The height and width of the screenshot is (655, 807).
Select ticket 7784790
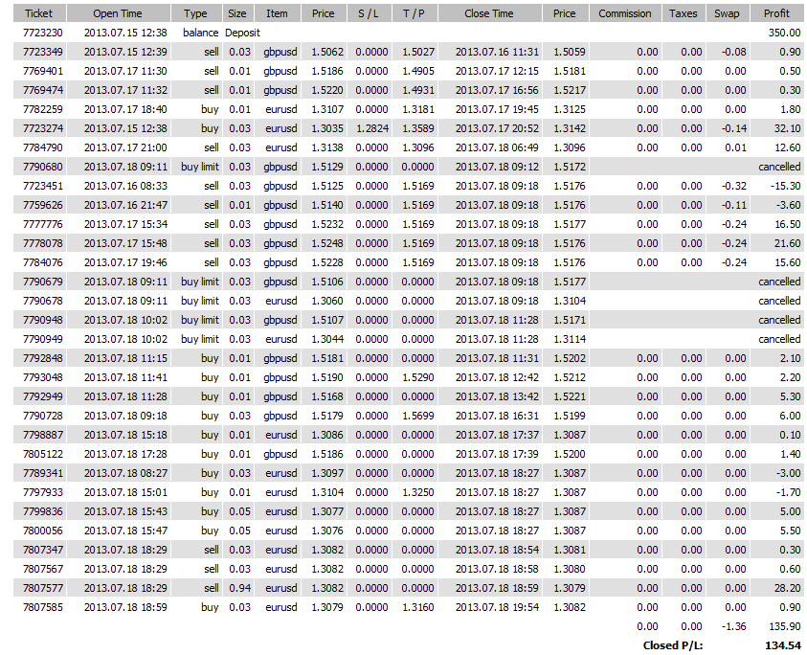click(43, 147)
